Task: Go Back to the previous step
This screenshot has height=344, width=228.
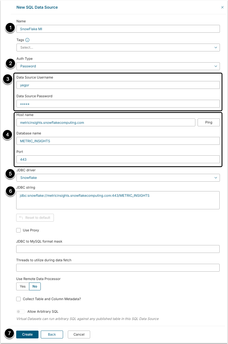Action: coord(52,334)
